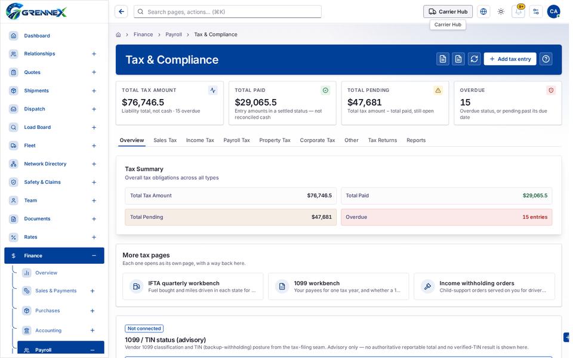Open the Income withholding orders card
The image size is (573, 358).
484,286
